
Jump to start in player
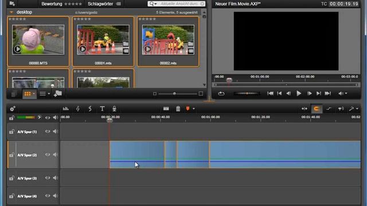click(x=270, y=93)
